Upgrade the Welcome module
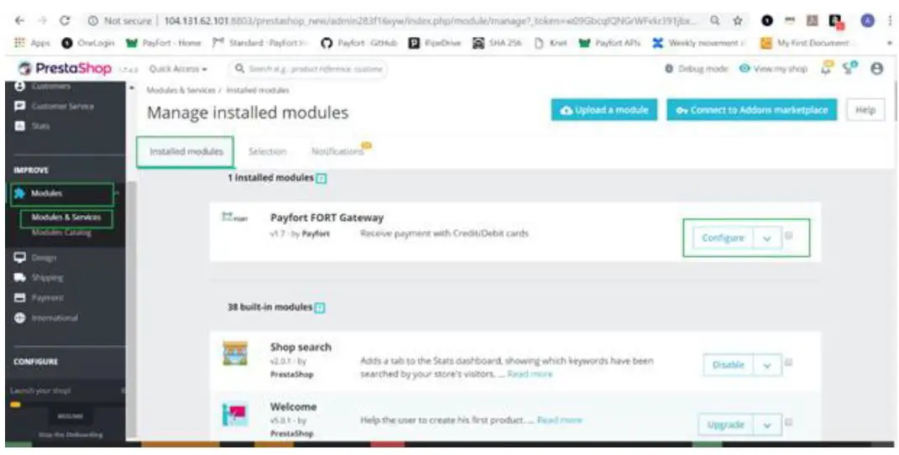Screen dimensions: 899x455 (726, 425)
